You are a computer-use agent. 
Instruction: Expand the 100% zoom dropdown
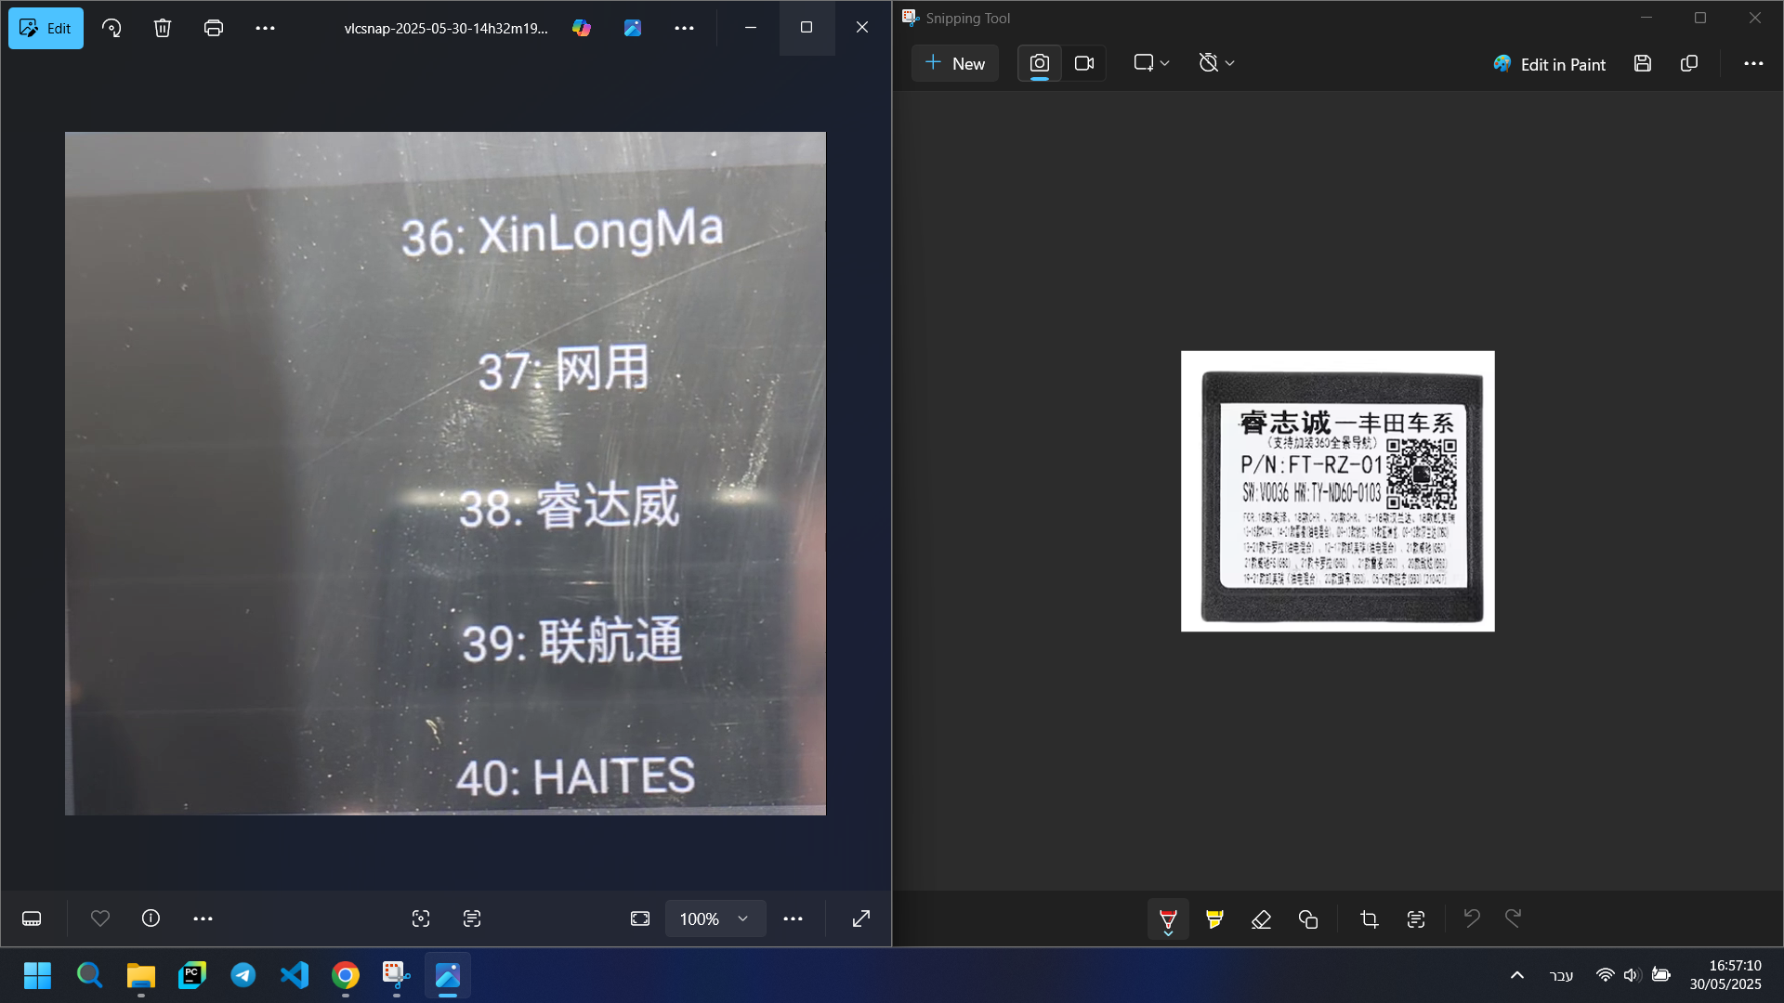(x=715, y=918)
